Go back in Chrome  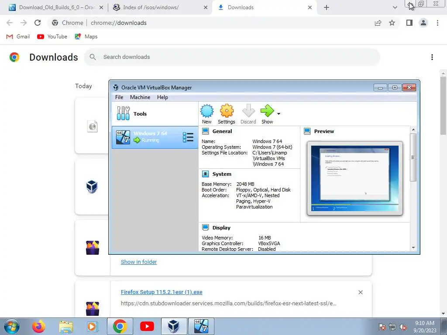click(x=10, y=23)
